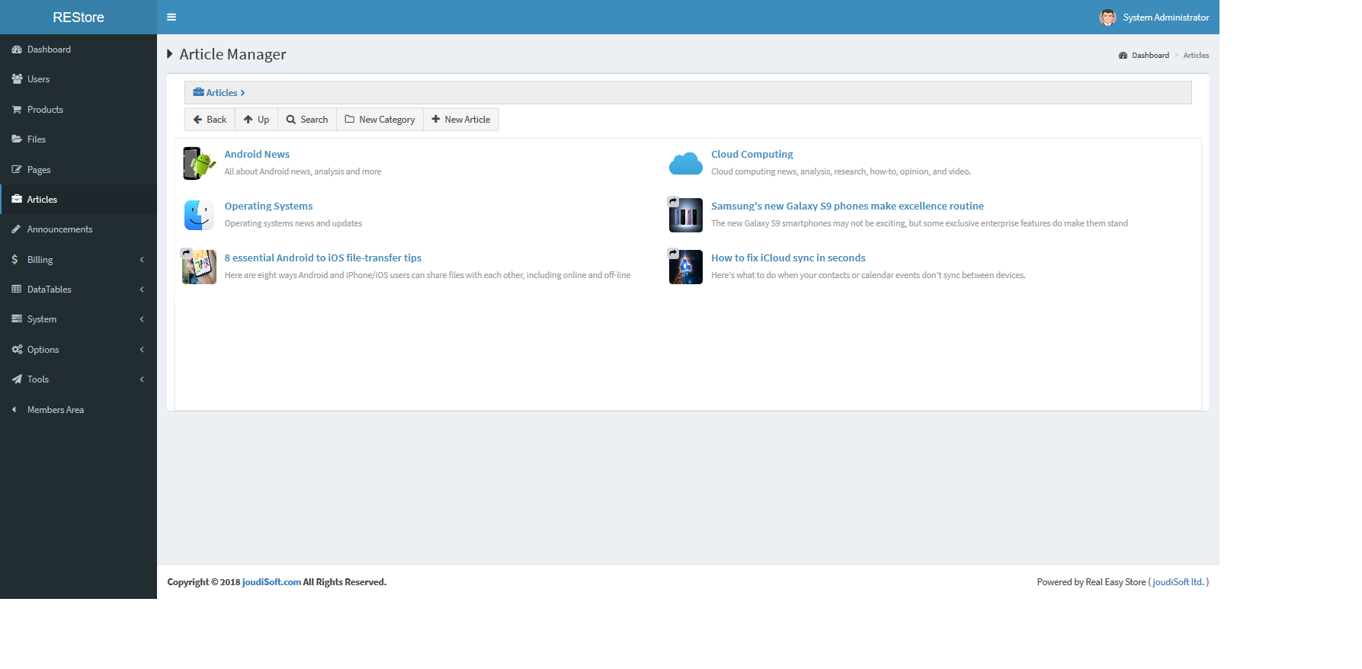This screenshot has height=669, width=1362.
Task: Collapse the Article Manager title triangle
Action: coord(170,54)
